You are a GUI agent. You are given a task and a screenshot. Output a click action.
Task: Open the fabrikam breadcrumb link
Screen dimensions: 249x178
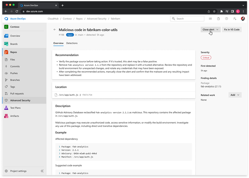[x=116, y=19]
